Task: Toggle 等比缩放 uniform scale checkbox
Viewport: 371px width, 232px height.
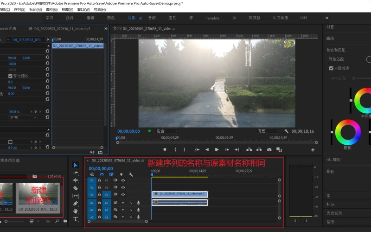Action: coord(10,76)
